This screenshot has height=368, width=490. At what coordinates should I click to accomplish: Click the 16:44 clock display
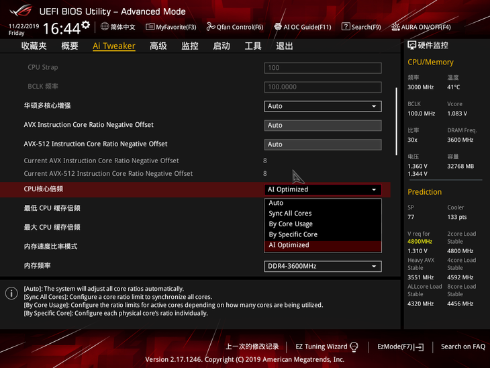coord(62,28)
